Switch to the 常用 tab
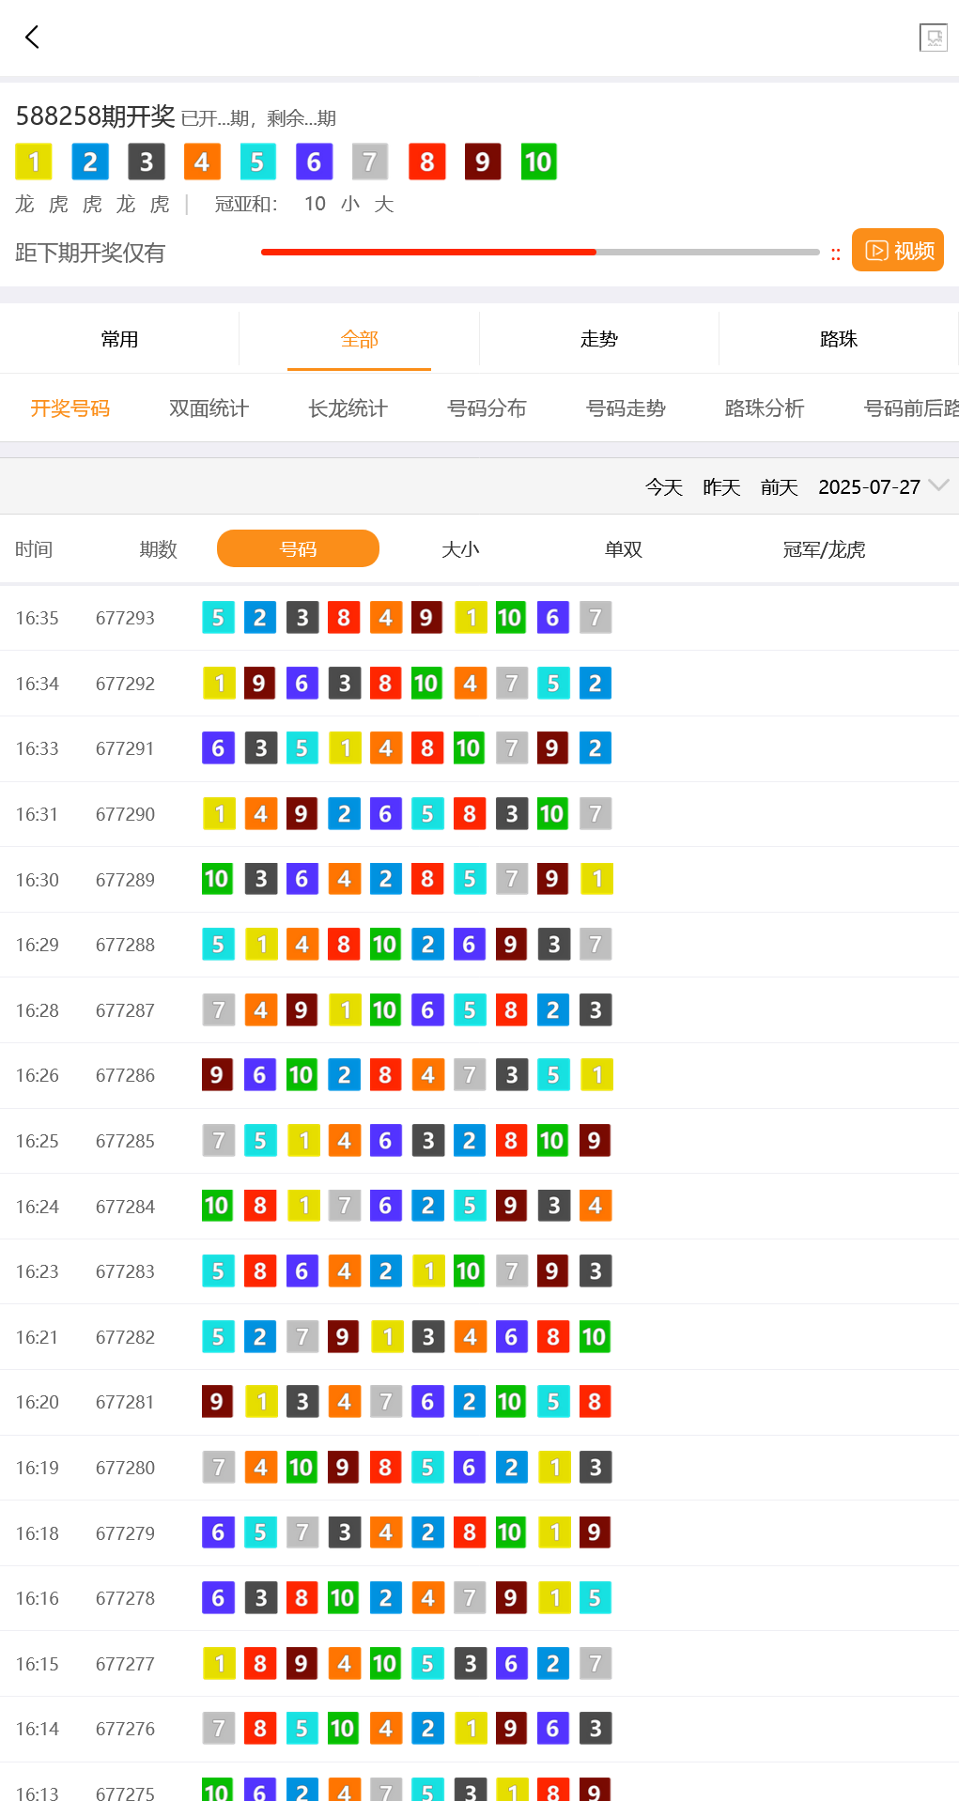 pyautogui.click(x=119, y=339)
